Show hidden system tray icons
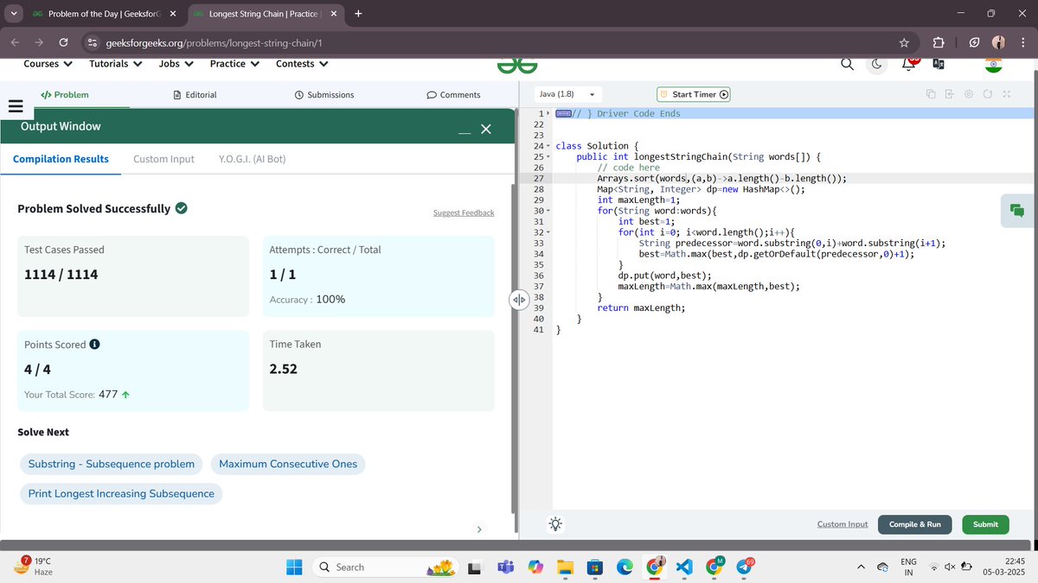 point(861,567)
